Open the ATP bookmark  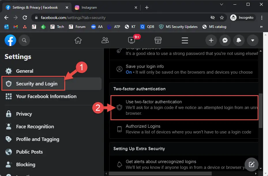pyautogui.click(x=114, y=27)
